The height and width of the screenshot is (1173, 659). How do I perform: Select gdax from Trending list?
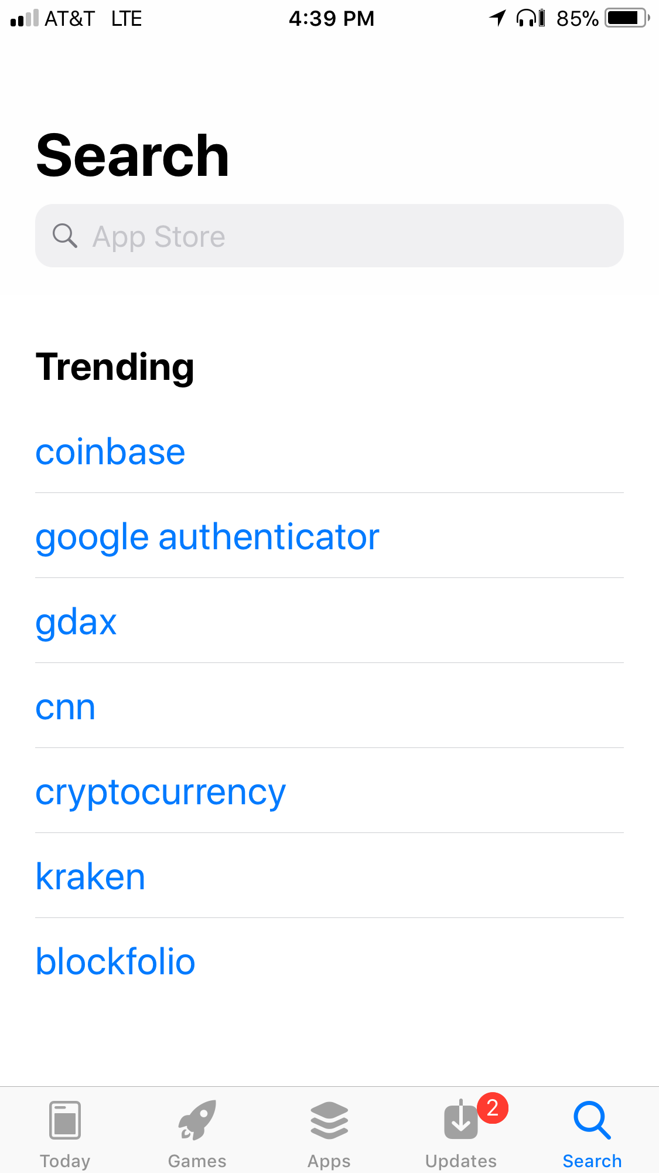click(x=76, y=623)
